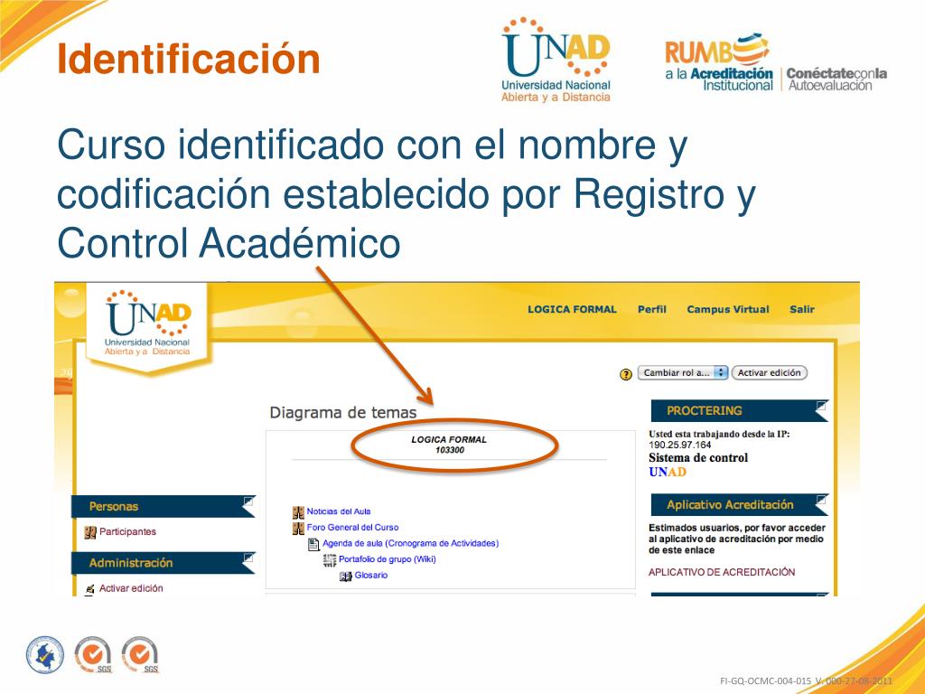Click the UNAD logo in the slide header

click(556, 60)
